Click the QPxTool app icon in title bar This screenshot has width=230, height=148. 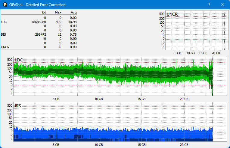point(4,5)
